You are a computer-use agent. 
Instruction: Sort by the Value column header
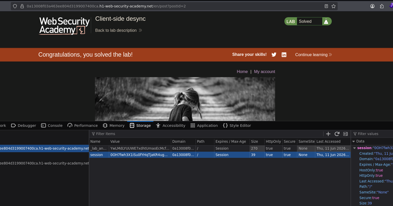[x=140, y=141]
